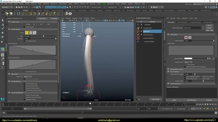Open the Mesh Tools menu

pos(54,4)
